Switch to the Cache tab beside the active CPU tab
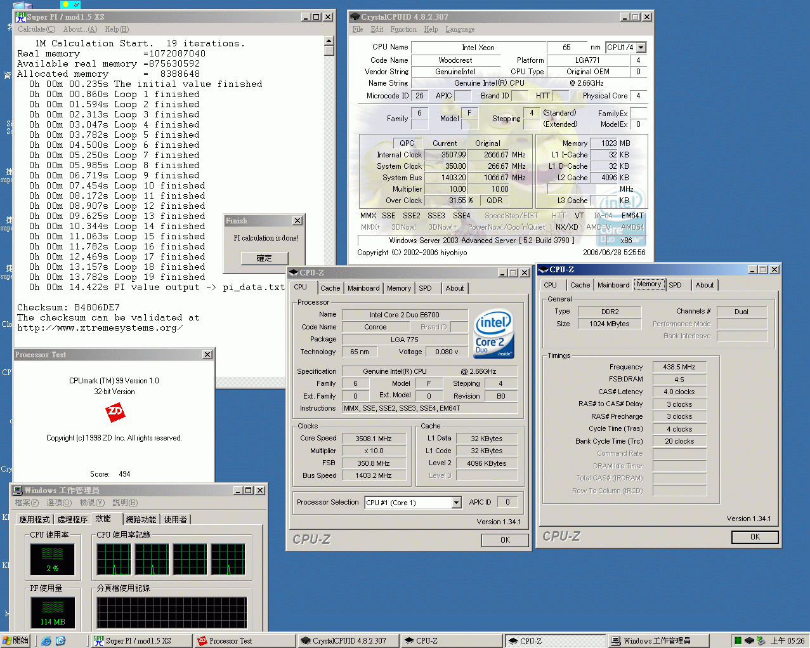This screenshot has width=810, height=648. pyautogui.click(x=330, y=288)
